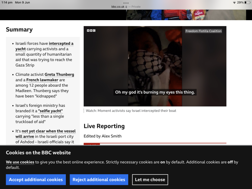The height and width of the screenshot is (189, 252).
Task: Tap the battery indicator icon
Action: coord(247,3)
